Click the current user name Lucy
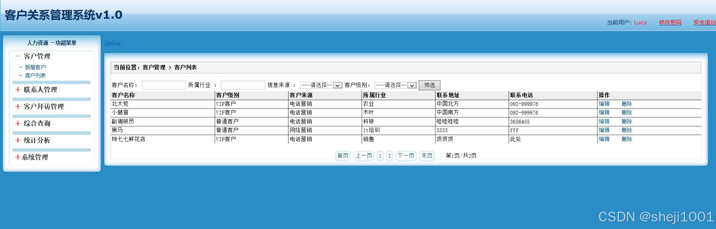Viewport: 716px width, 229px height. coord(640,23)
